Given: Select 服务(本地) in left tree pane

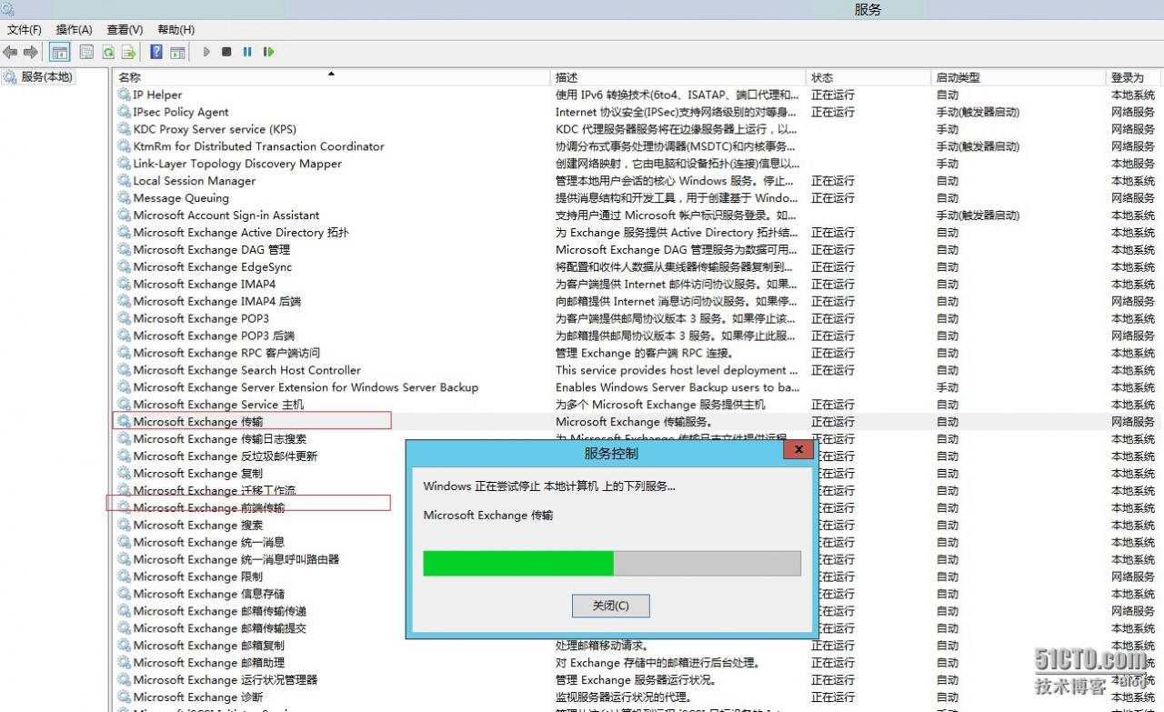Looking at the screenshot, I should coord(46,77).
